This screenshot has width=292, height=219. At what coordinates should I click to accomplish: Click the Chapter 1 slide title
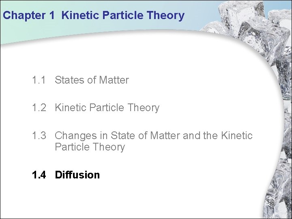pos(93,16)
